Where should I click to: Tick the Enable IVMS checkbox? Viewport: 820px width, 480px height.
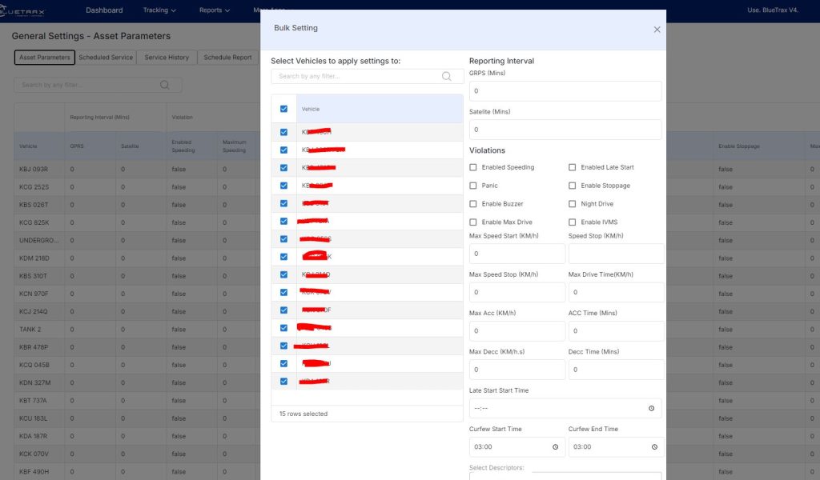[x=573, y=222]
